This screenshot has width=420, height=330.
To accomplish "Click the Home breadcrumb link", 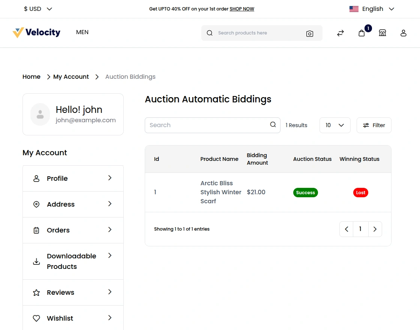I will (31, 76).
